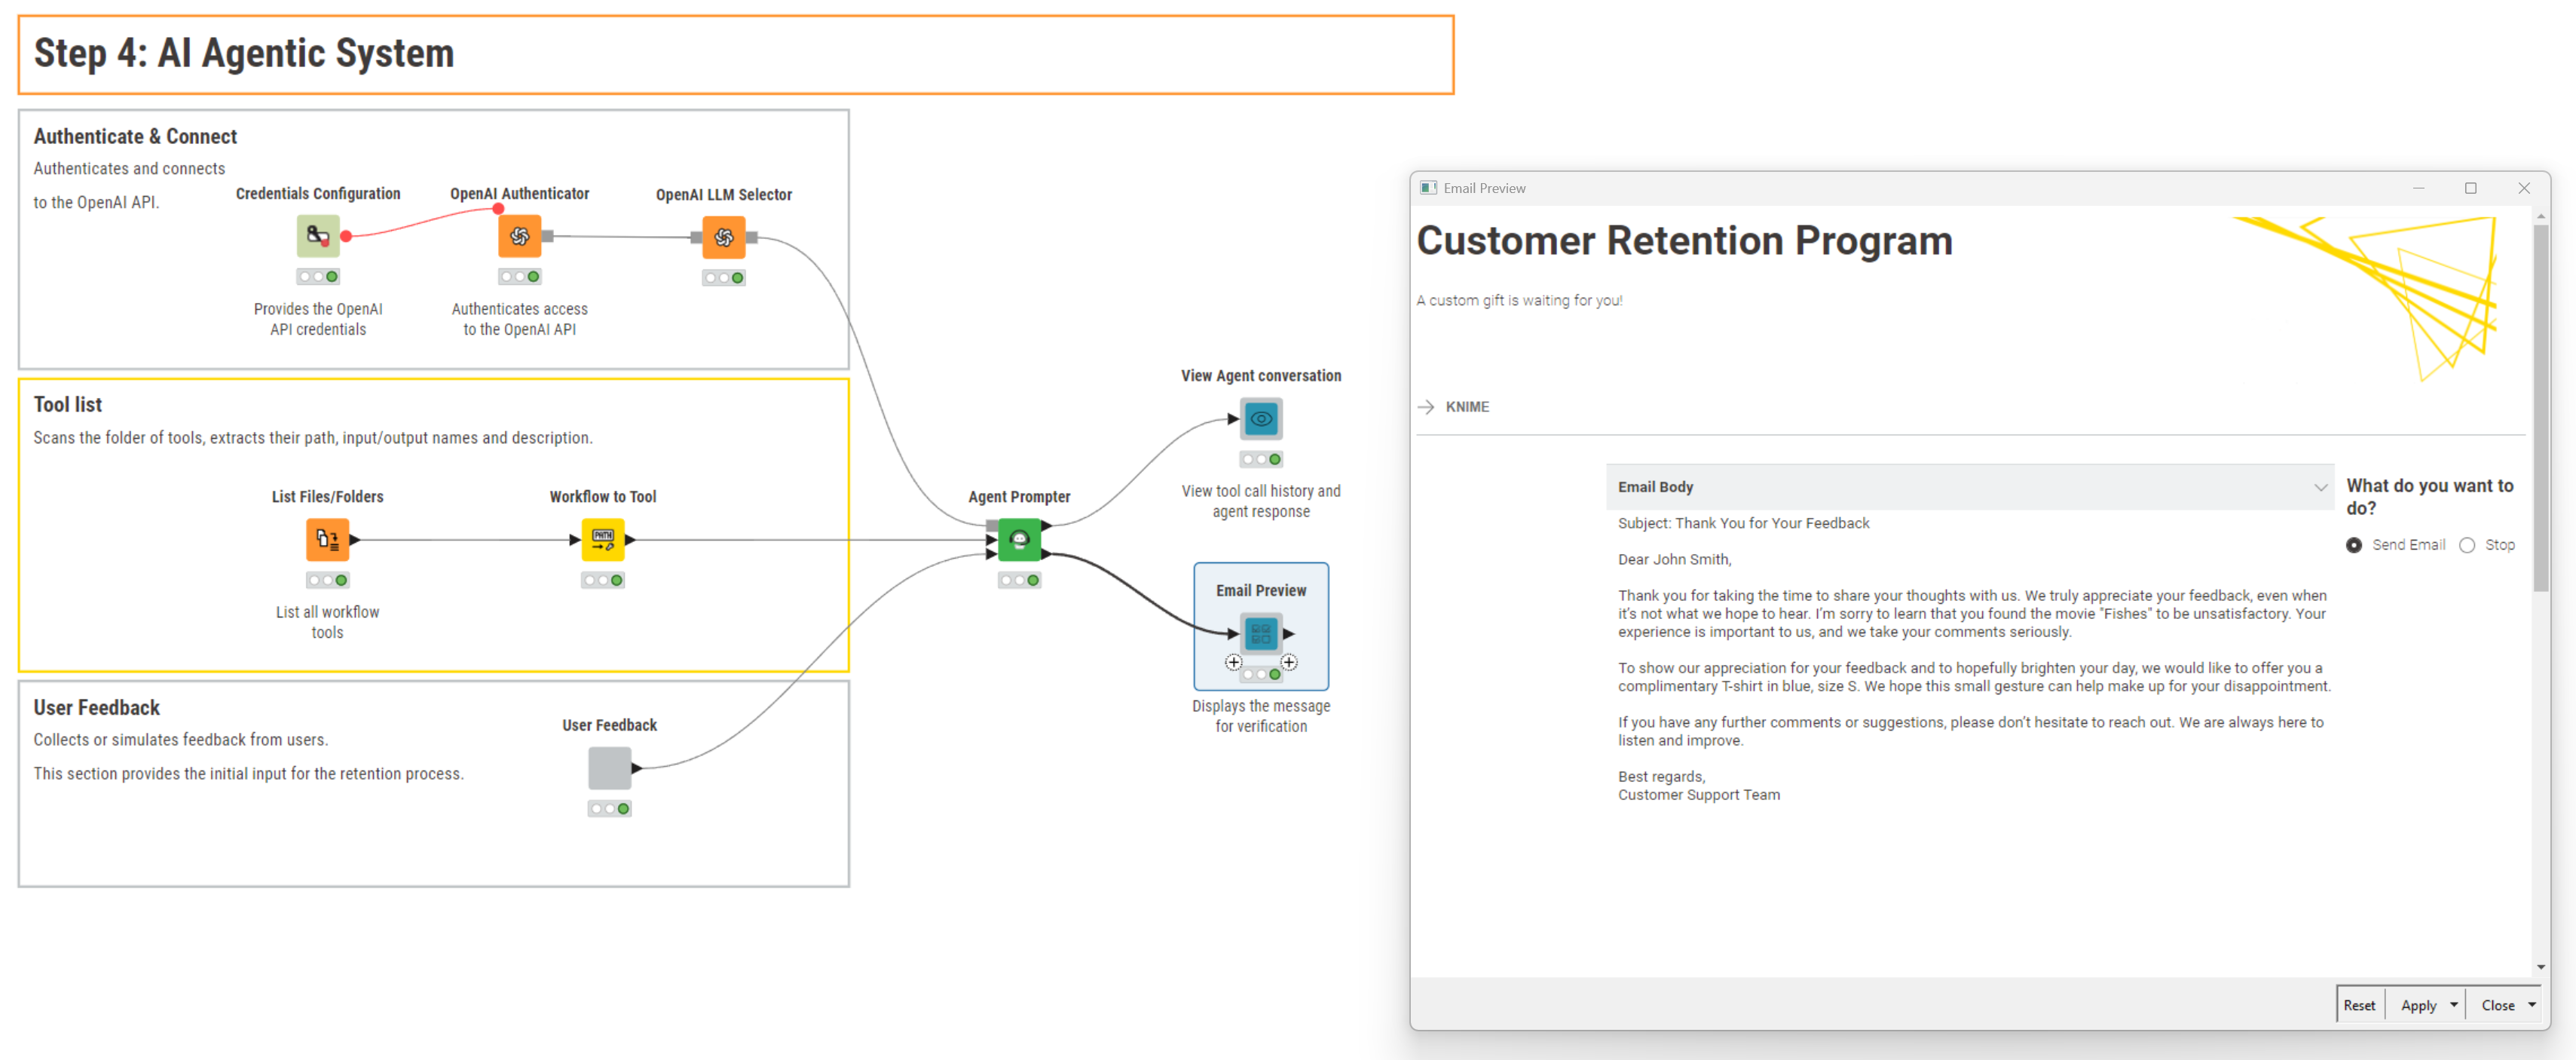Click the Reset button
Viewport: 2576px width, 1060px height.
click(2359, 1005)
